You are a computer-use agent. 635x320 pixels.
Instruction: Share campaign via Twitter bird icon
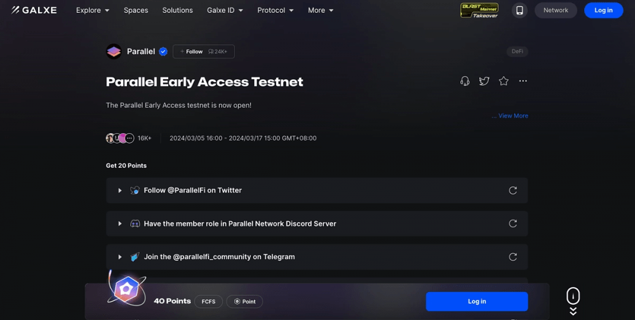coord(485,81)
